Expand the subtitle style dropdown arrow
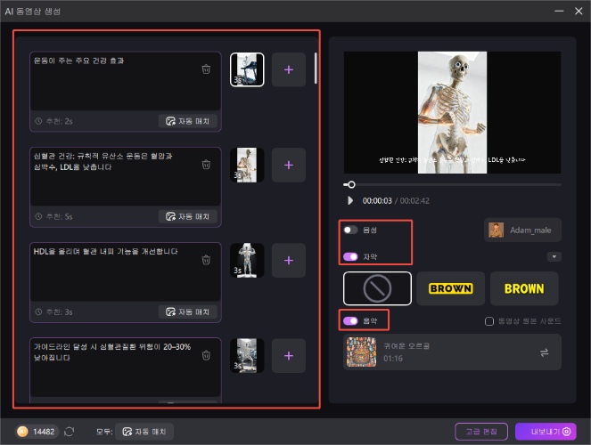The image size is (591, 445). coord(554,256)
